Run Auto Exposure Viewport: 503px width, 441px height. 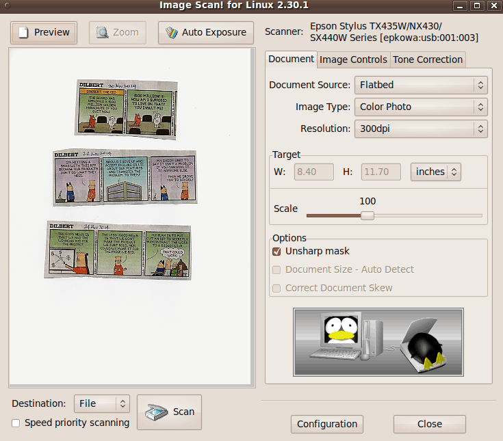[x=205, y=32]
